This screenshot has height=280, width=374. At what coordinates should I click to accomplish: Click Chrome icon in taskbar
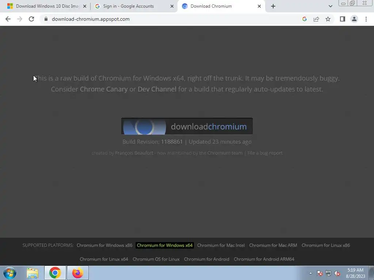[x=55, y=273]
